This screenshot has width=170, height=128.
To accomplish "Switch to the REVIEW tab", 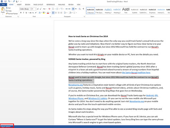I will coord(71,4).
